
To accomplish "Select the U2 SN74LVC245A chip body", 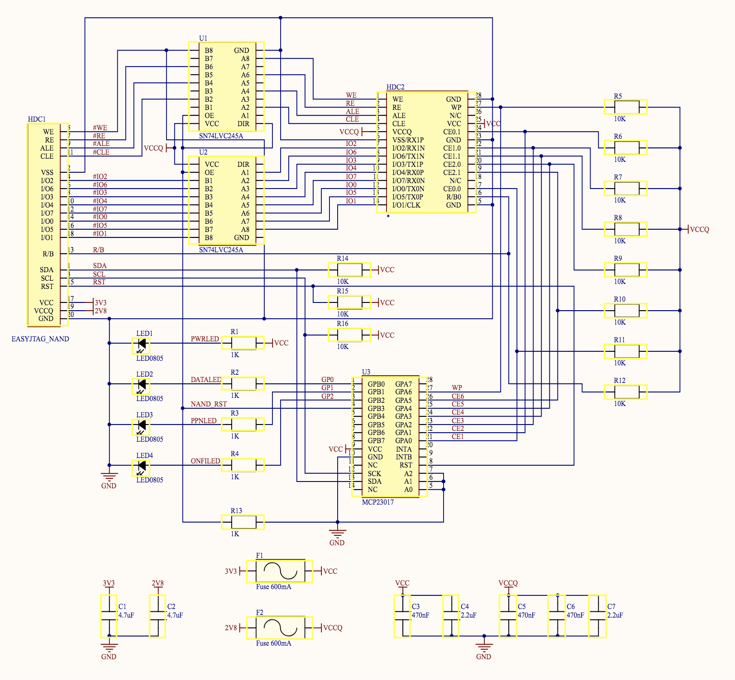I will (226, 200).
